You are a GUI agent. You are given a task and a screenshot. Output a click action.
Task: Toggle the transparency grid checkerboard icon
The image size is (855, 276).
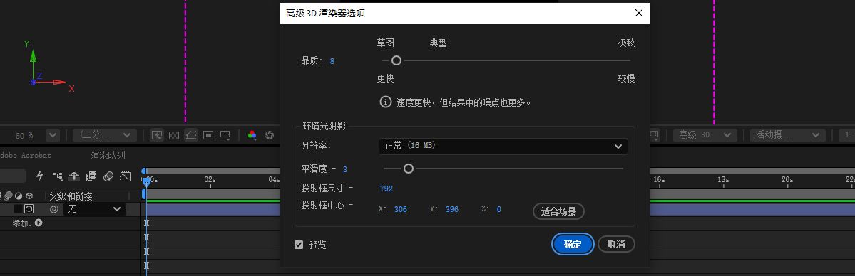pos(174,135)
